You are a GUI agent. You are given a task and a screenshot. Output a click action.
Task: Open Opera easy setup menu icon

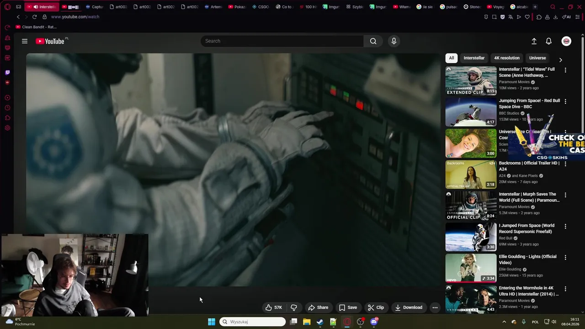578,17
